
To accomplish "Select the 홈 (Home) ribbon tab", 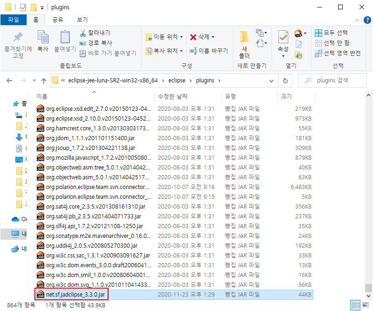I will 36,20.
